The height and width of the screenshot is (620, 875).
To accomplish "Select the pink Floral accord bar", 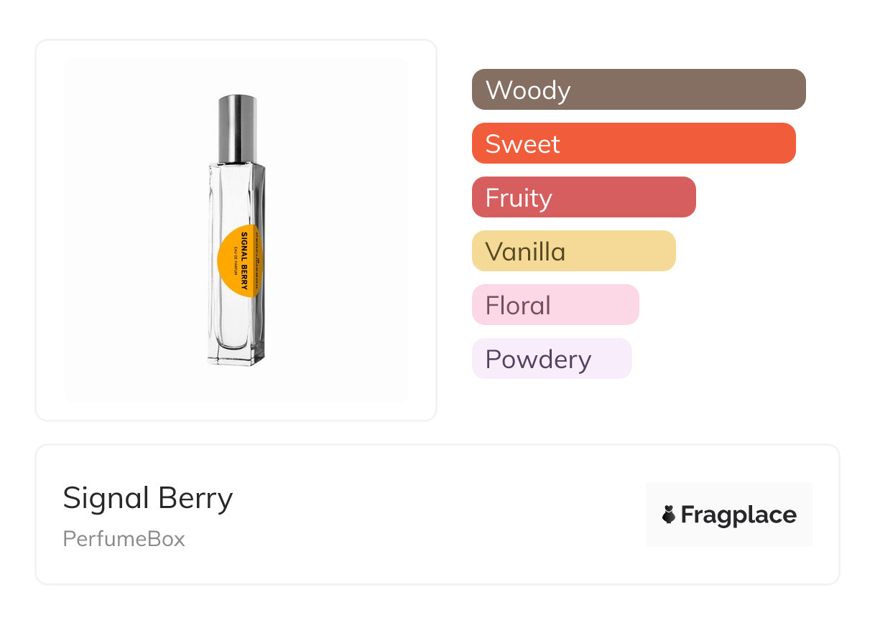I will (555, 305).
